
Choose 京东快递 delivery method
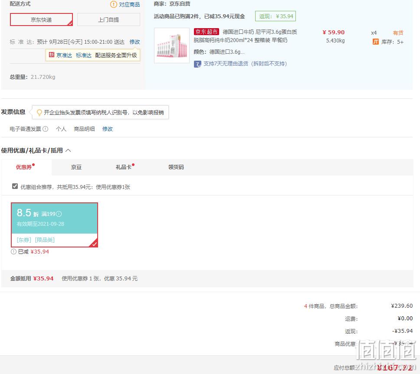click(41, 20)
